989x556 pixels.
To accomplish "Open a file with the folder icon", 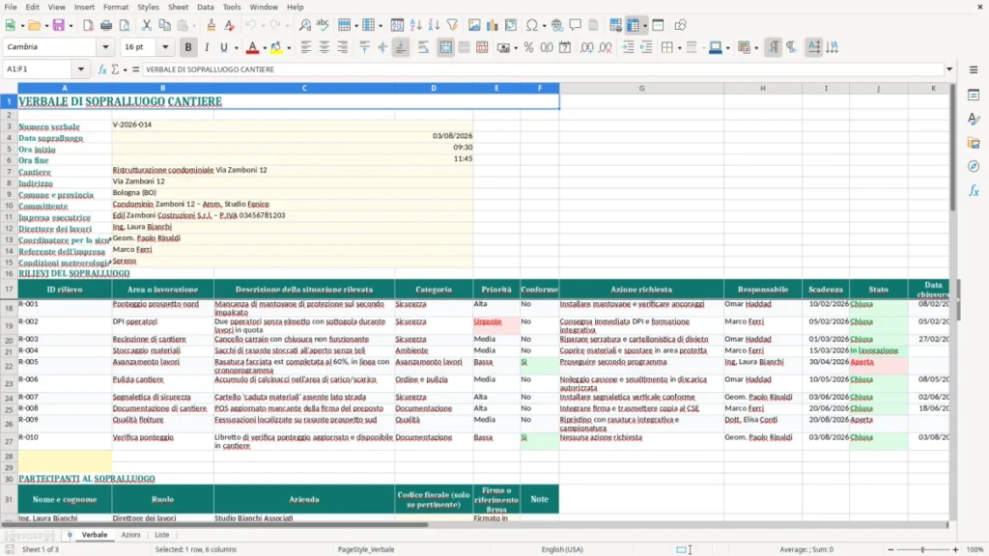I will click(34, 25).
